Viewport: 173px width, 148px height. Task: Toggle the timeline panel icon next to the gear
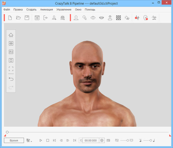tap(108, 141)
